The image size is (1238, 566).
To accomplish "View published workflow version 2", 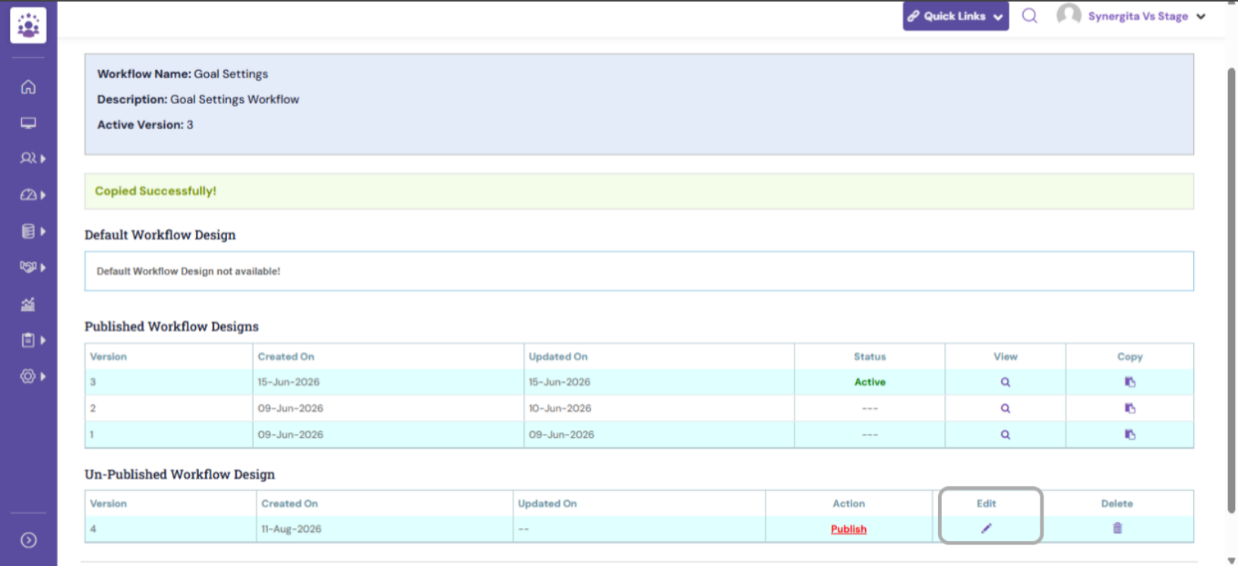I will point(1005,409).
